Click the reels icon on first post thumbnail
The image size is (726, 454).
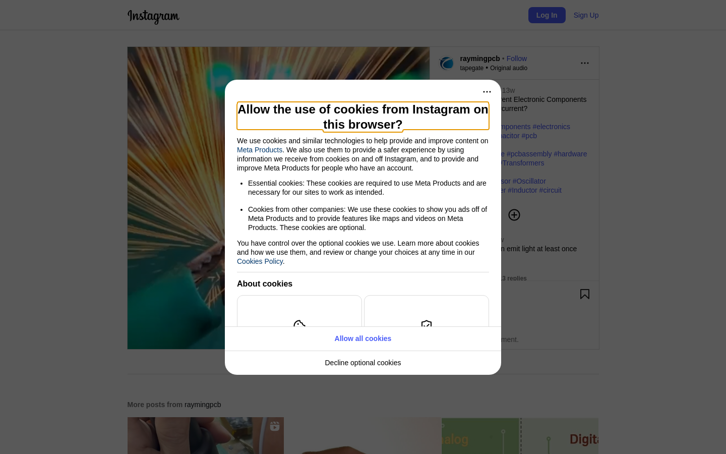(275, 426)
